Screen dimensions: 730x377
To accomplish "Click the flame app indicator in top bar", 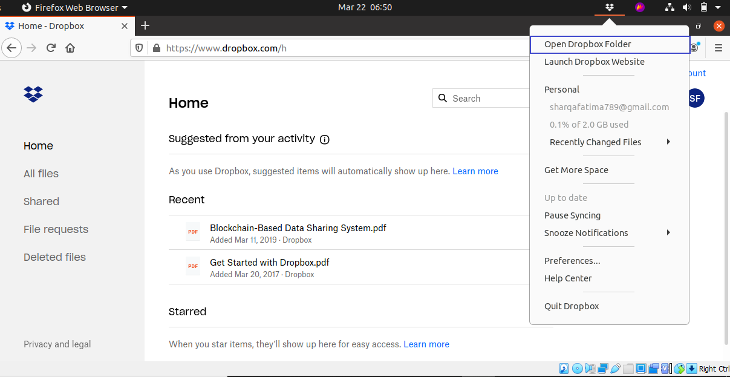I will [640, 7].
